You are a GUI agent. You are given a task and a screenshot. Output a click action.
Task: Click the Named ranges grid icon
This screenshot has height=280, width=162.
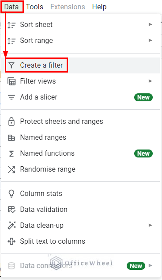pyautogui.click(x=11, y=138)
